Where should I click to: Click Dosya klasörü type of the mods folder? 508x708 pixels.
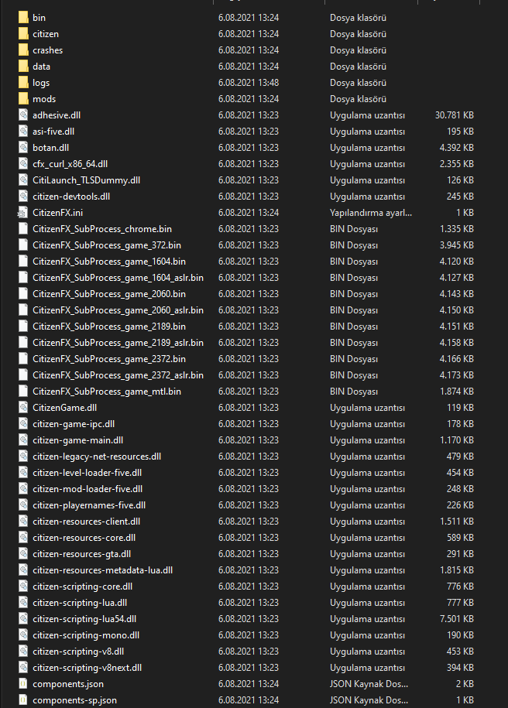coord(358,99)
